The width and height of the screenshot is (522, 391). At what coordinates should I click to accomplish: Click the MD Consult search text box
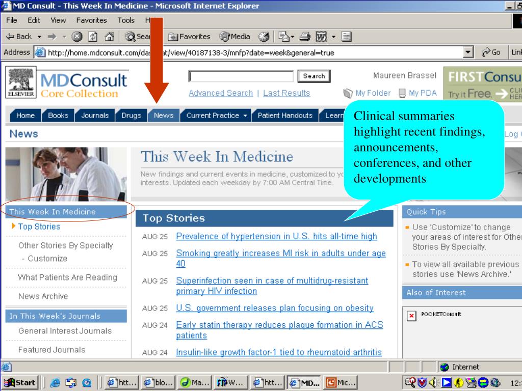click(x=241, y=76)
